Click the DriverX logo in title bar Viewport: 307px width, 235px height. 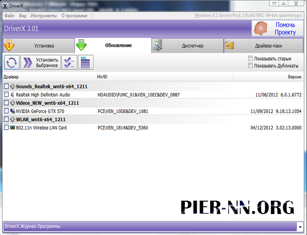[5, 6]
